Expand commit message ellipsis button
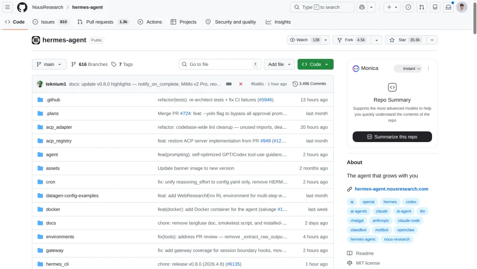This screenshot has width=477, height=269. [229, 84]
